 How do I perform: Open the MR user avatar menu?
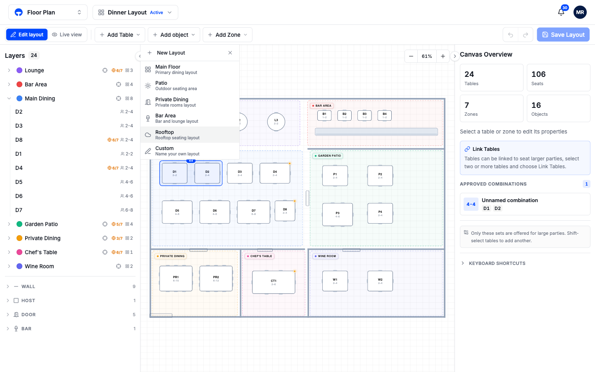click(580, 12)
